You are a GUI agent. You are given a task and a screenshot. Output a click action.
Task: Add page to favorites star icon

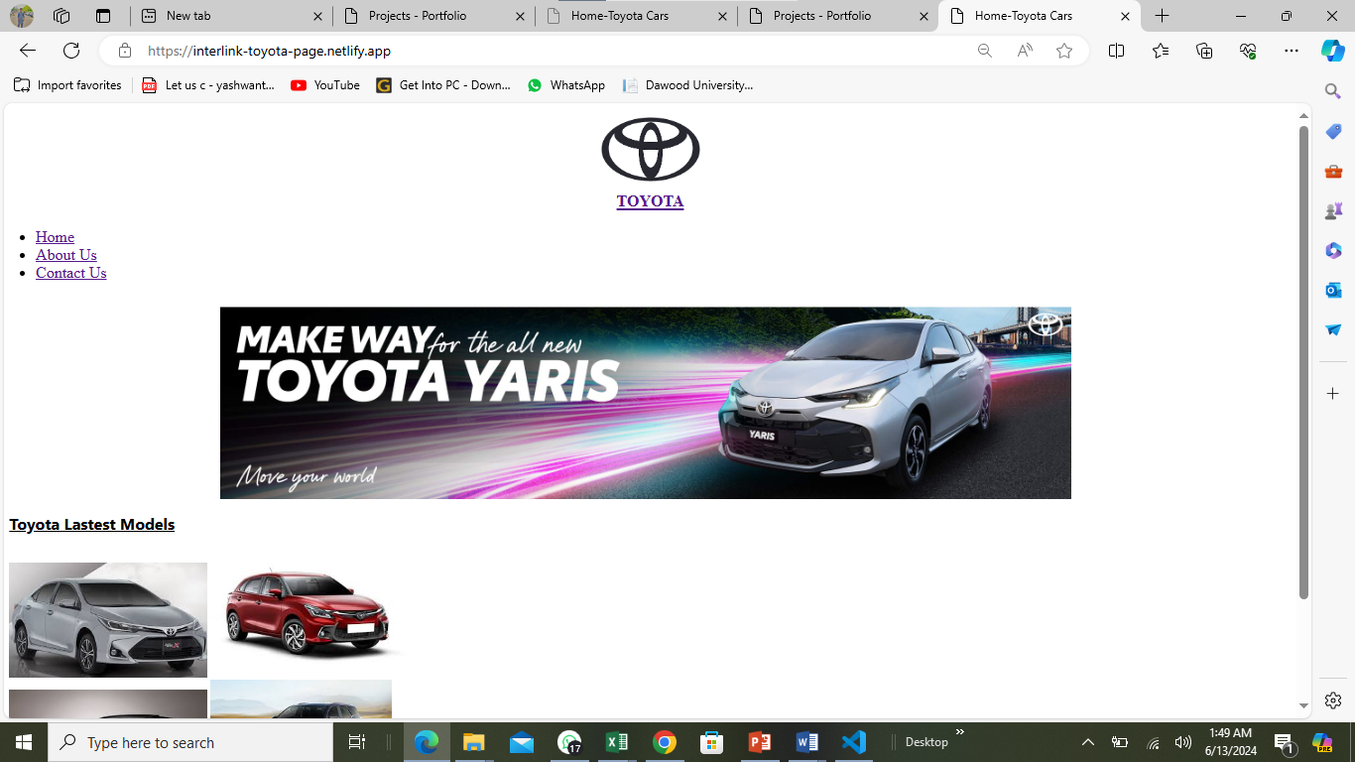1064,51
